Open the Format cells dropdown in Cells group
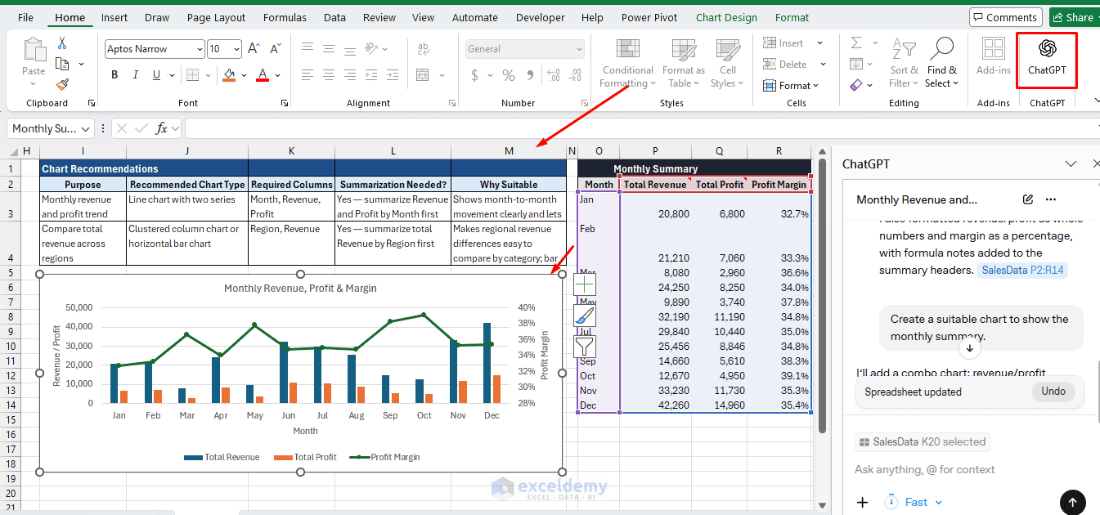 point(792,85)
